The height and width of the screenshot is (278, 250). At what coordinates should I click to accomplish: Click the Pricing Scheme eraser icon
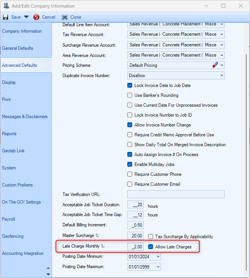pos(215,65)
